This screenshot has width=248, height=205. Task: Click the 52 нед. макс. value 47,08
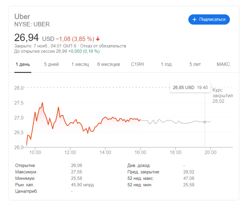189,179
